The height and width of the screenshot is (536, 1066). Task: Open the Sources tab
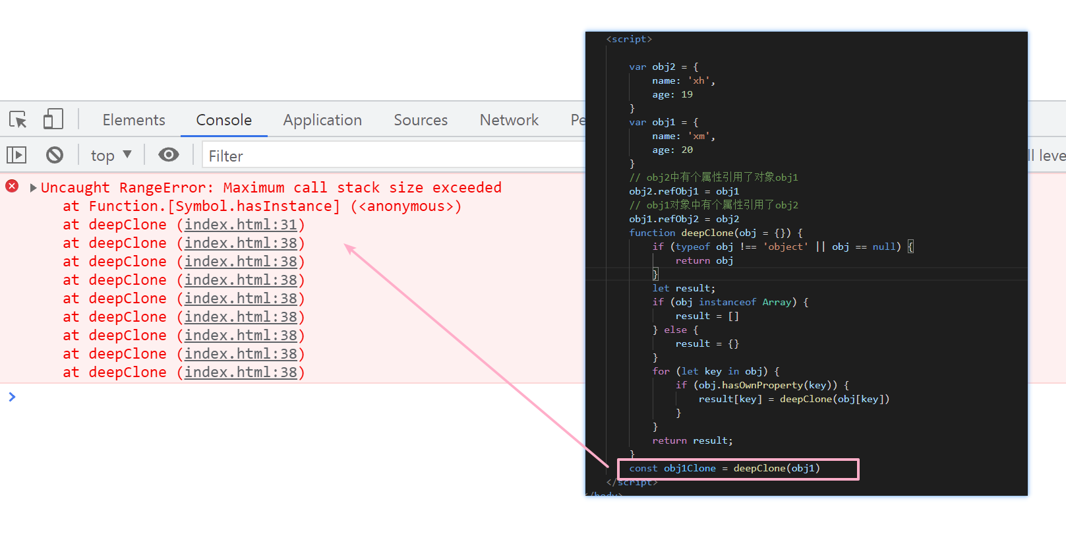(421, 120)
